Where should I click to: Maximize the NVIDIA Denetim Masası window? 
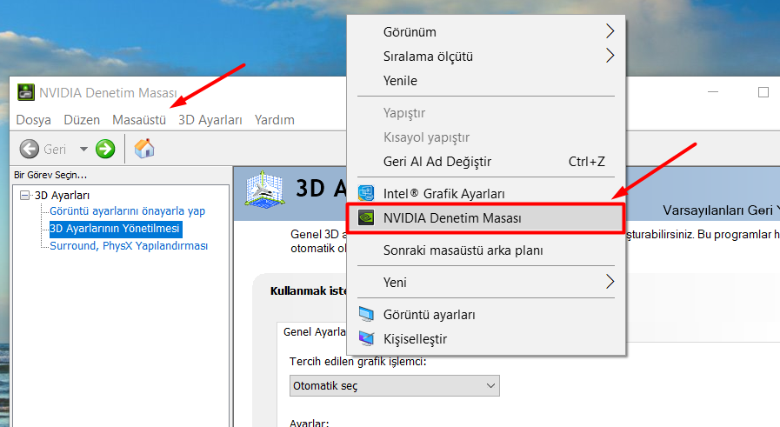763,92
